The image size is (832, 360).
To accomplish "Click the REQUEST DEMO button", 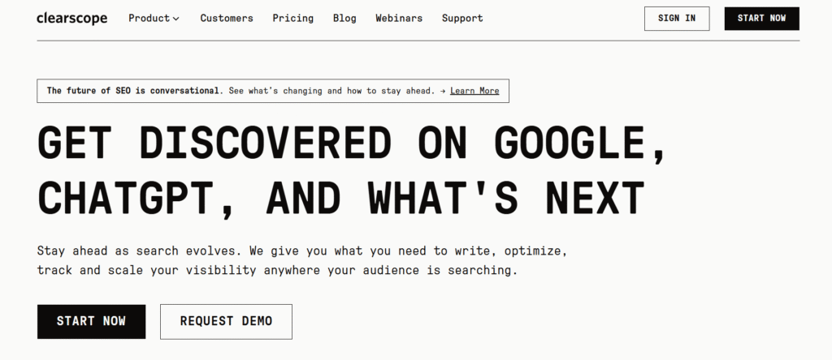I will [226, 321].
